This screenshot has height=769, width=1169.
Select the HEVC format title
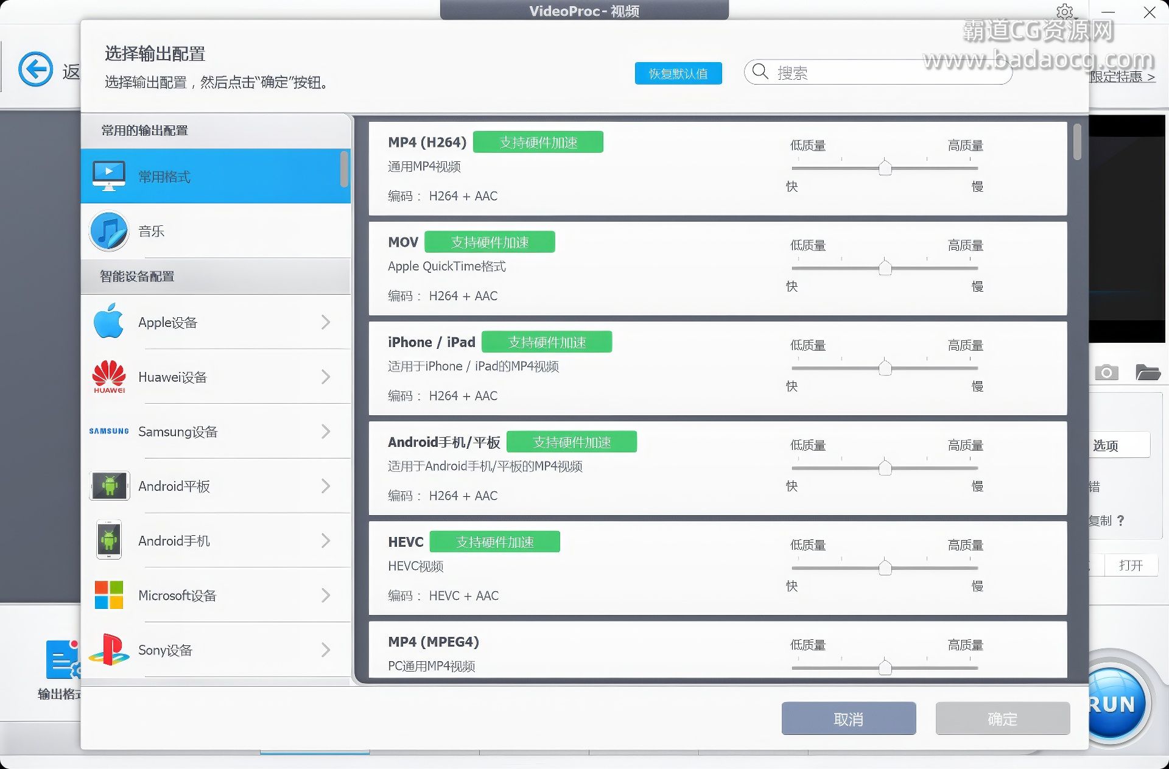click(x=405, y=542)
